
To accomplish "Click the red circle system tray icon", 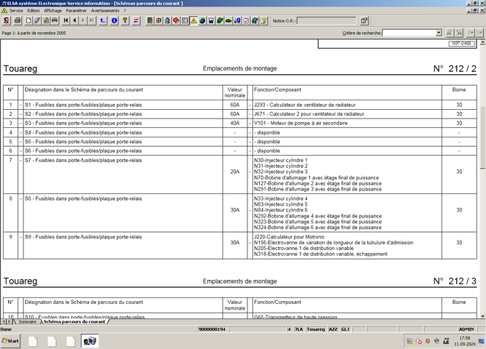I will (x=419, y=341).
